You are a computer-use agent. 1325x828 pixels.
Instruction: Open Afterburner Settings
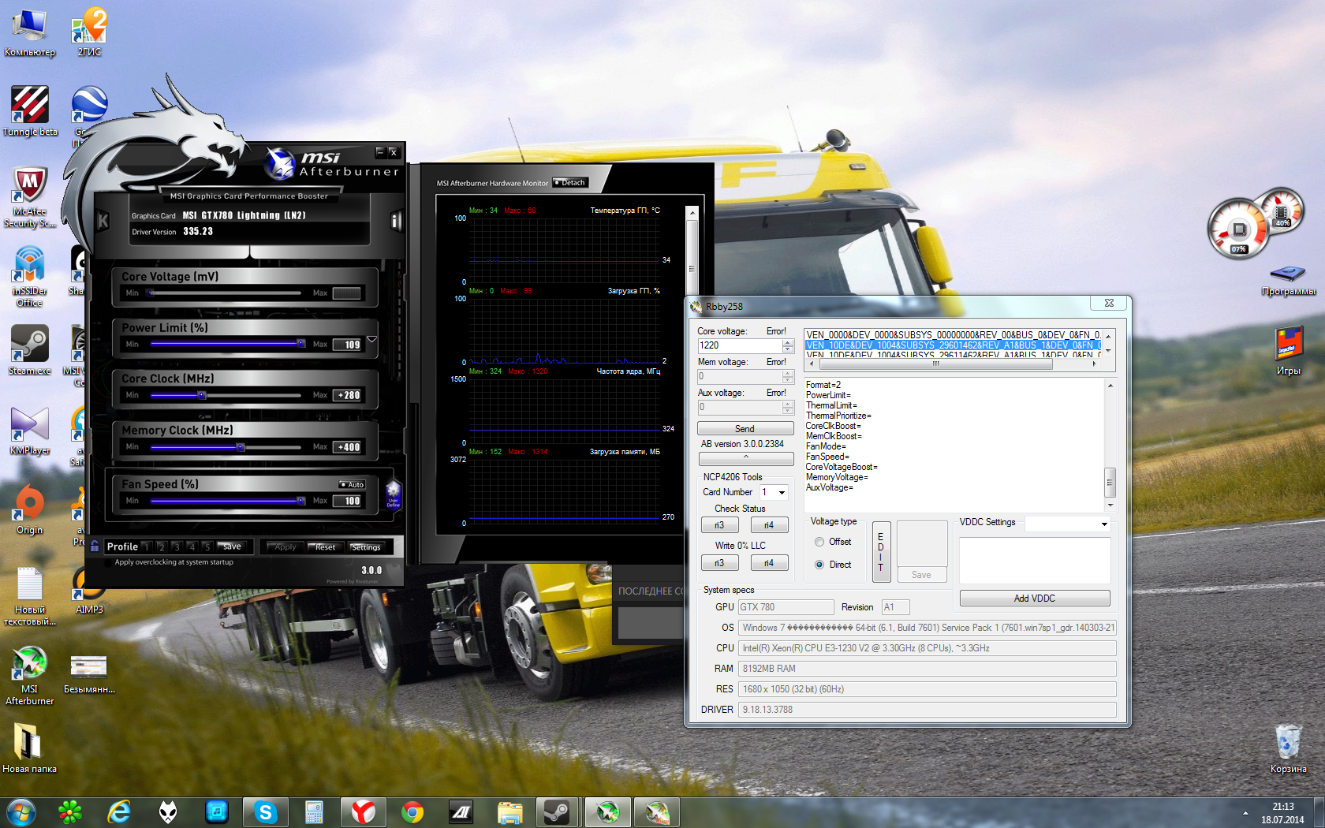click(365, 546)
